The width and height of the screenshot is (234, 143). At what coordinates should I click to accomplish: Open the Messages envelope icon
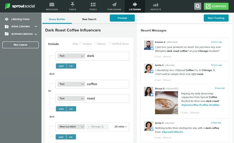[52, 5]
